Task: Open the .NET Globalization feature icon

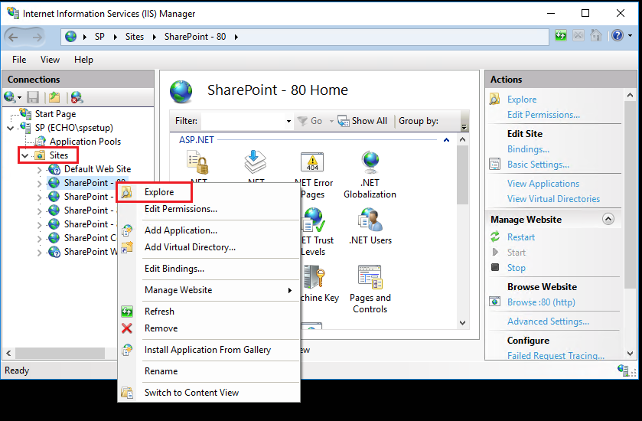Action: click(x=370, y=162)
